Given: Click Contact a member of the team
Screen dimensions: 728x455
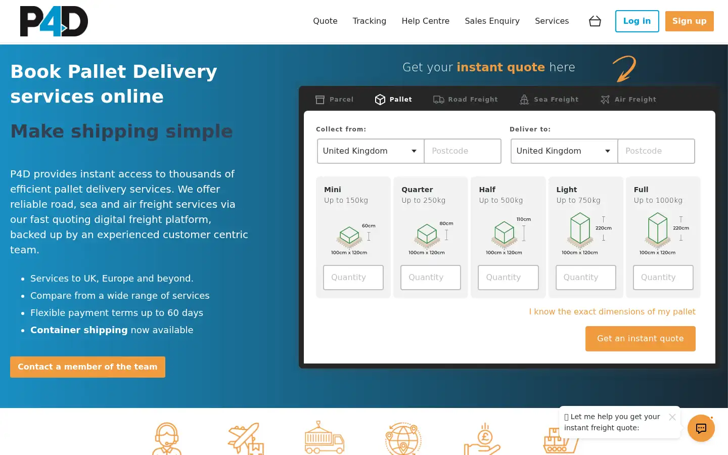Looking at the screenshot, I should coord(87,367).
